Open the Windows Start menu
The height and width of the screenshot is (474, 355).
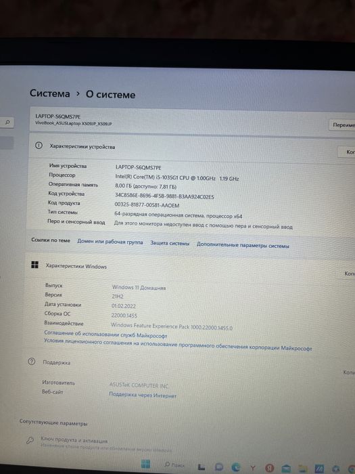(145, 464)
